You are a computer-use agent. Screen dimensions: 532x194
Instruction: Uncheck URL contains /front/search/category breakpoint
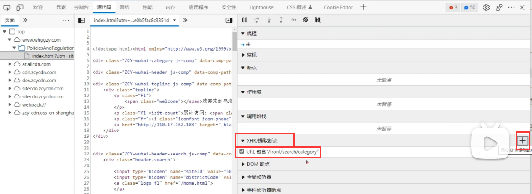(242, 152)
